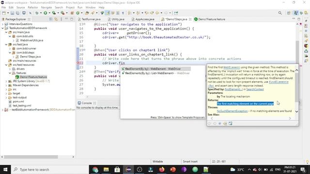Open the New file dropdown arrow
The width and height of the screenshot is (310, 174).
click(x=8, y=13)
